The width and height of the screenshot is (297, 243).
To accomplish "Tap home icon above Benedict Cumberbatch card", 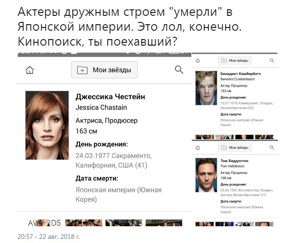I will coord(197,61).
